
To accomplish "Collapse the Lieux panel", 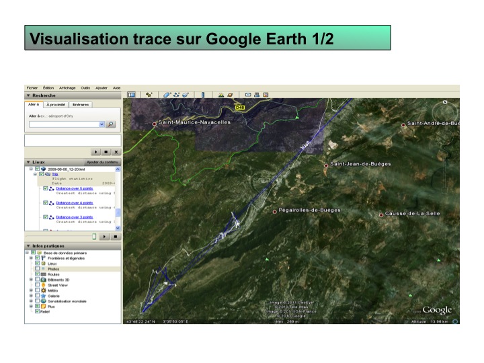I will [28, 162].
